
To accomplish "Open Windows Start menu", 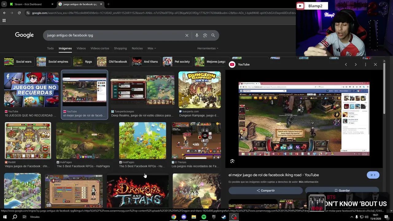I will [x=5, y=217].
